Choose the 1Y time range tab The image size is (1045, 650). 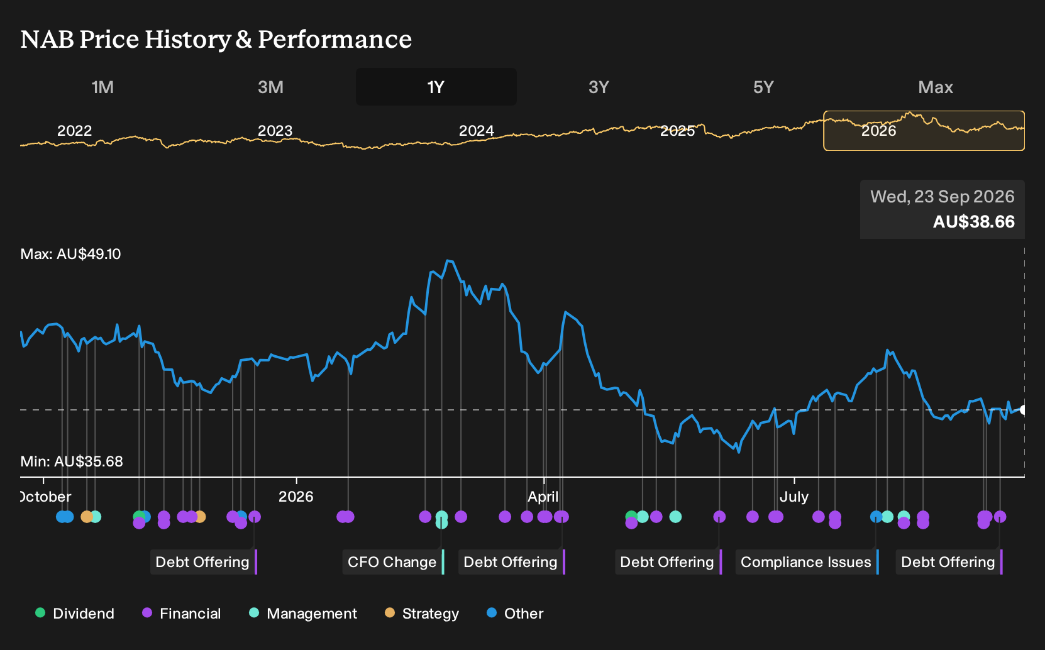[436, 87]
